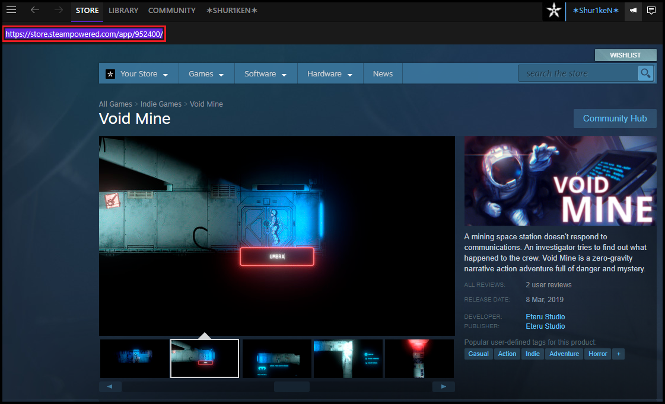Open the friends chat icon

(651, 11)
